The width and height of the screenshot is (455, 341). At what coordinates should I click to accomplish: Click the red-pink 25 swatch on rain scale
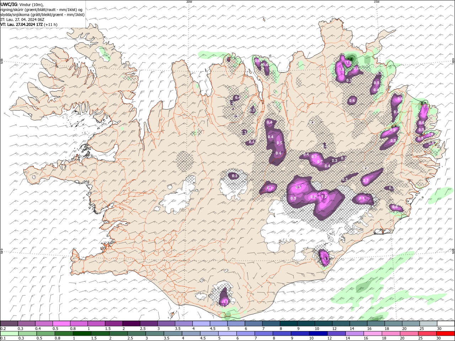[x=427, y=334]
